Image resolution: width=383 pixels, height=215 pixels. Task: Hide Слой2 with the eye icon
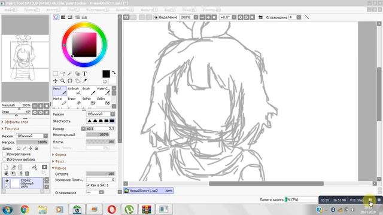click(7, 180)
